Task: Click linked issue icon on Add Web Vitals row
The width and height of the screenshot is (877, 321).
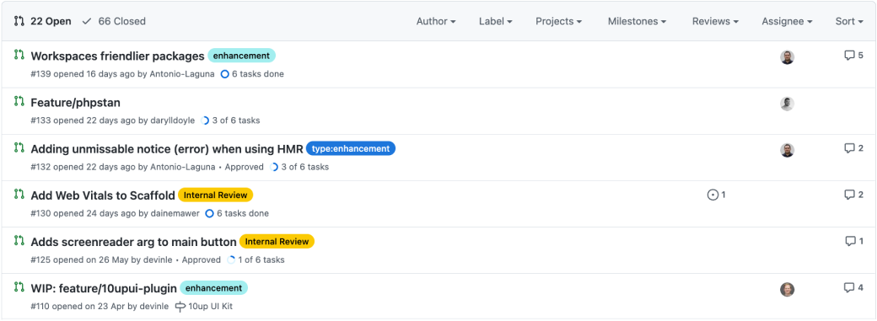Action: 713,195
